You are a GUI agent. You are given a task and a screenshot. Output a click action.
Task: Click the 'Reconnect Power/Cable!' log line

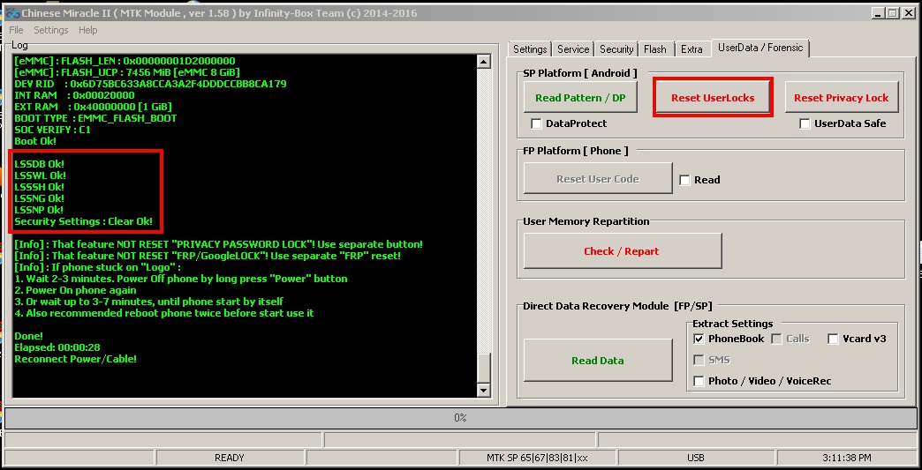click(76, 359)
